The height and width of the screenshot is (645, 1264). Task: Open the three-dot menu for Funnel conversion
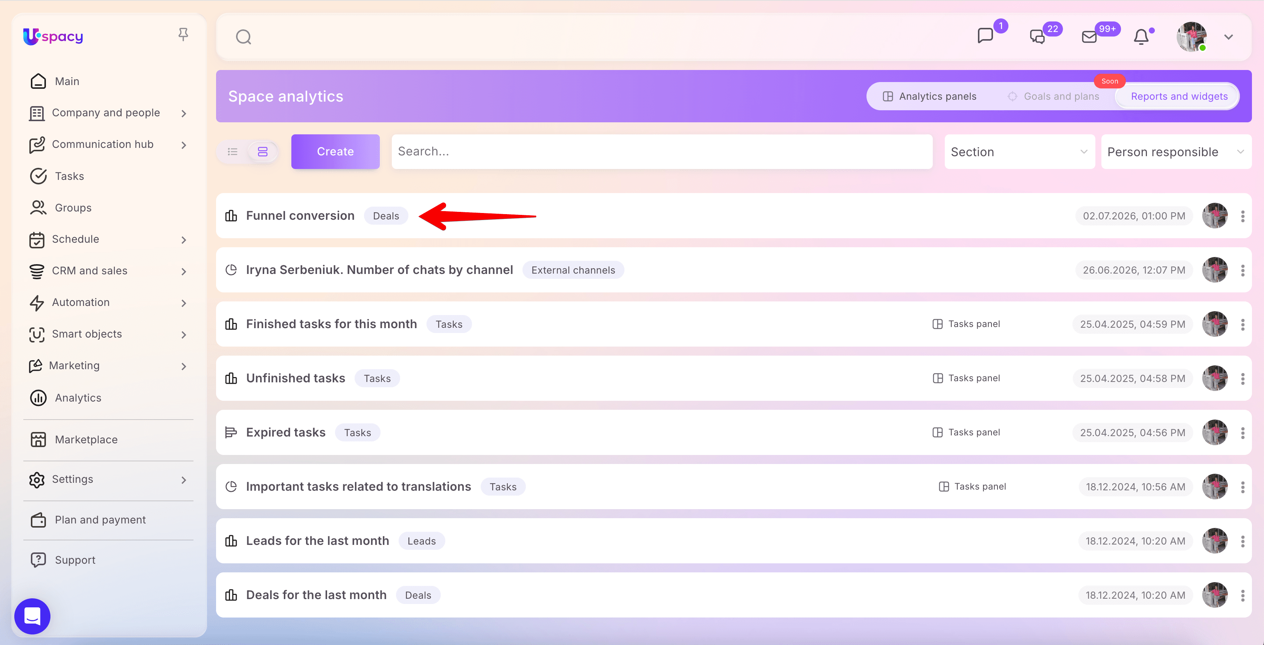(x=1243, y=216)
